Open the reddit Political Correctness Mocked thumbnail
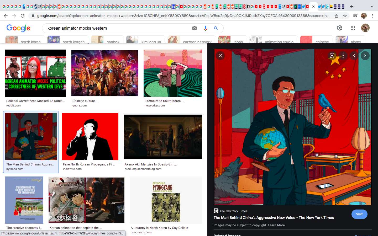Viewport: 378px width, 236px height. 36,73
